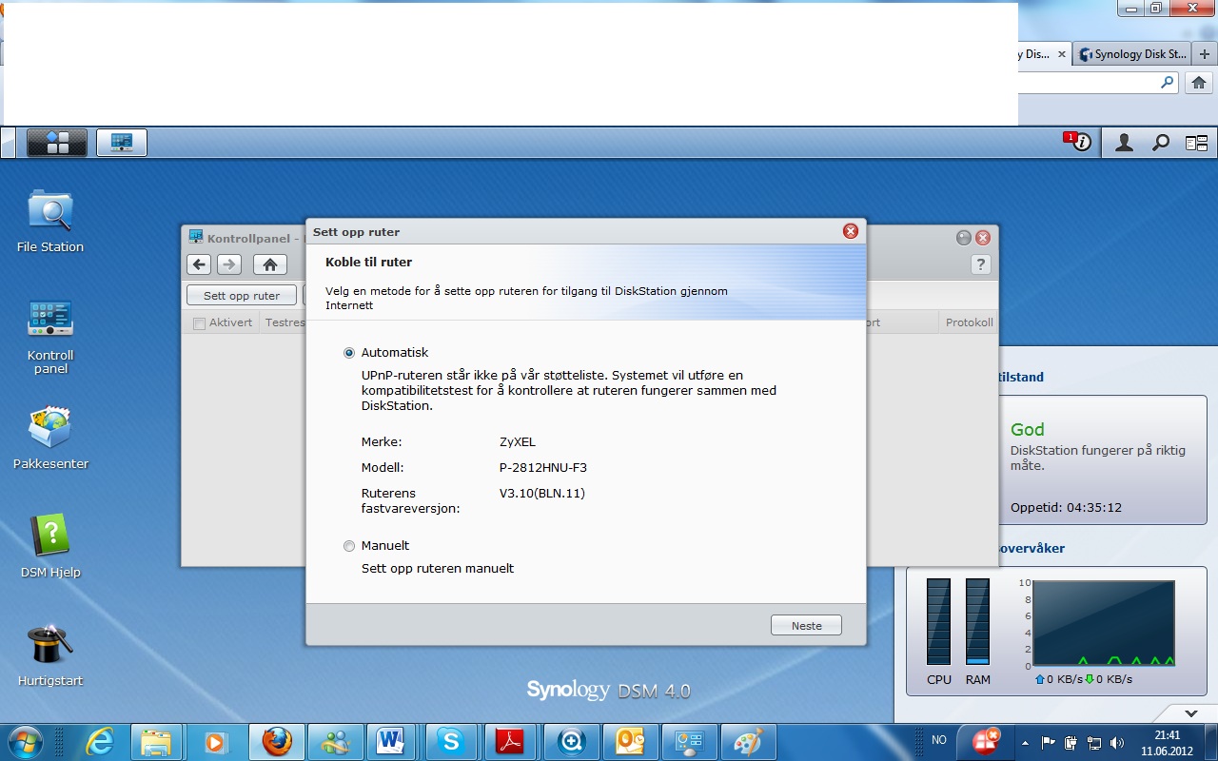Go forward in the Kontrollpanel window
The height and width of the screenshot is (761, 1218).
click(x=229, y=264)
